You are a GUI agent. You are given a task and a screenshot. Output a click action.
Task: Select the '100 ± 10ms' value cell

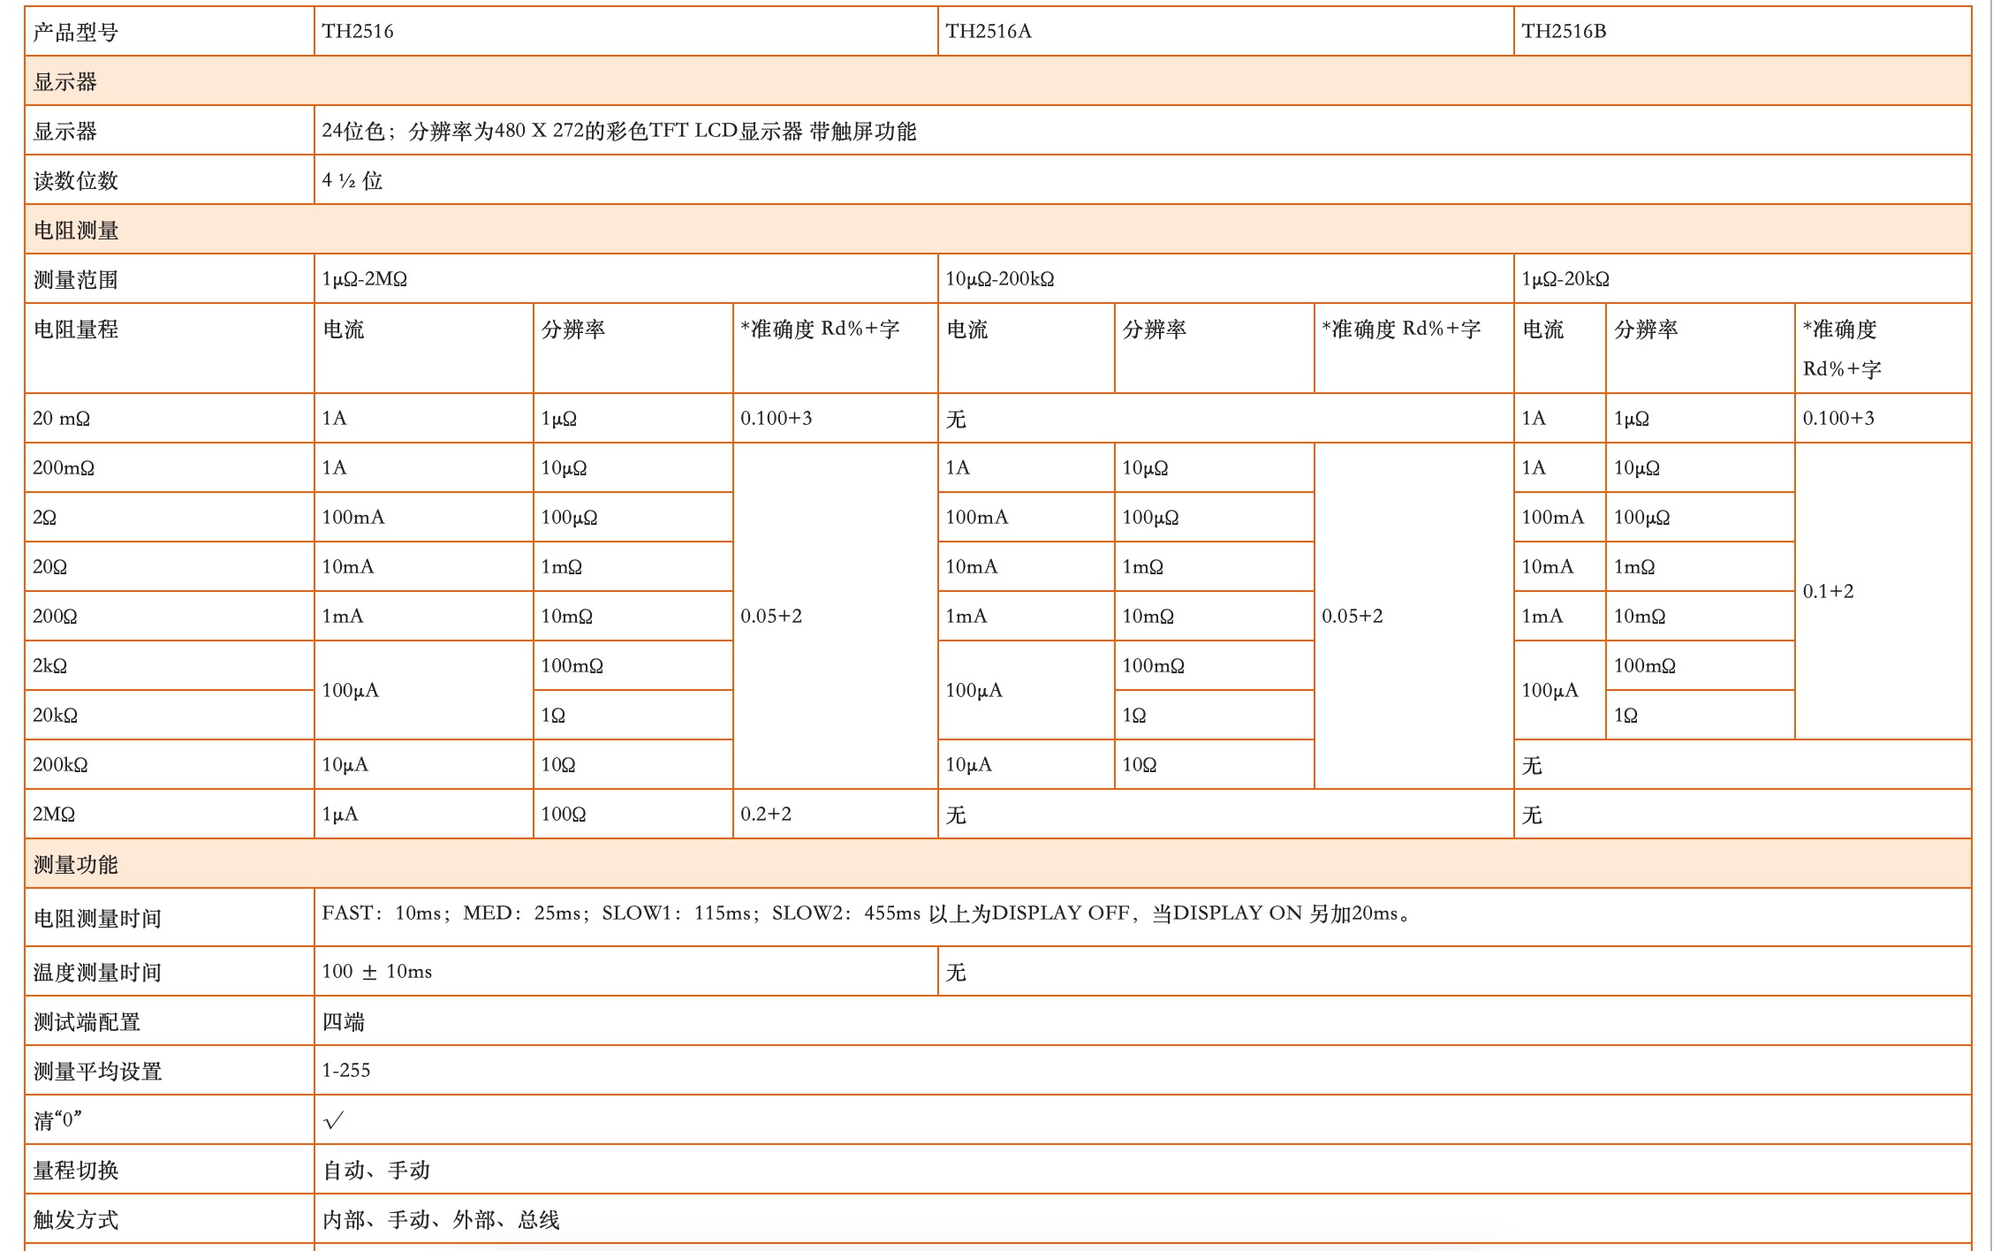[x=625, y=972]
